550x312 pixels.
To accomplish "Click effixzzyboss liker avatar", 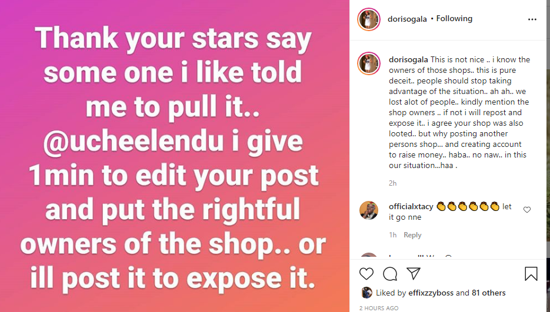I will [x=366, y=293].
